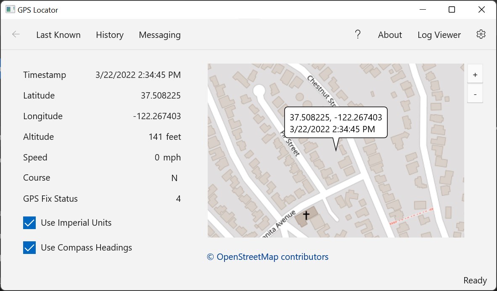
Task: Maximize the GPS Locator window
Action: pyautogui.click(x=452, y=10)
